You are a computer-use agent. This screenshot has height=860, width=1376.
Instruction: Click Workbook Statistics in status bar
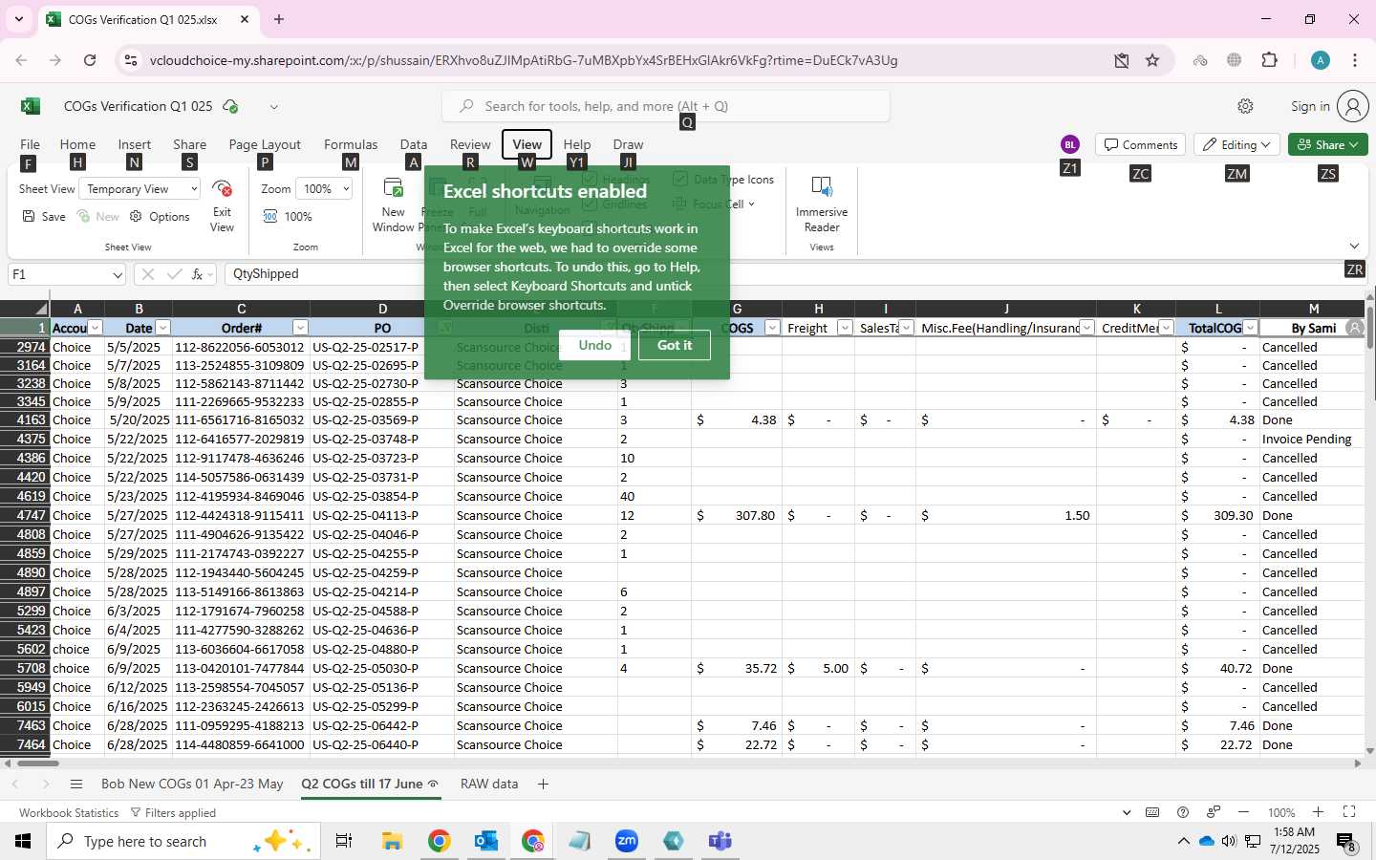pyautogui.click(x=69, y=812)
